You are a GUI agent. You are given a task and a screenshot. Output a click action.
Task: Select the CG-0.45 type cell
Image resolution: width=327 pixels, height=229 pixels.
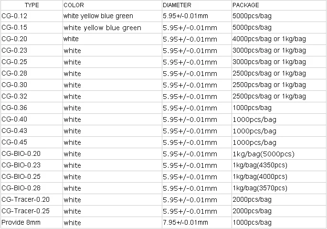pyautogui.click(x=14, y=142)
